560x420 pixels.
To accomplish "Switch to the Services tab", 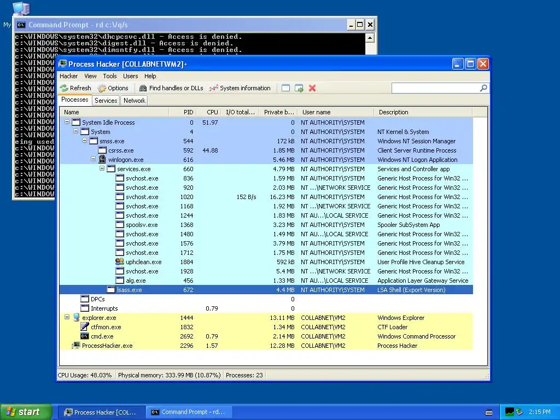I will (106, 101).
